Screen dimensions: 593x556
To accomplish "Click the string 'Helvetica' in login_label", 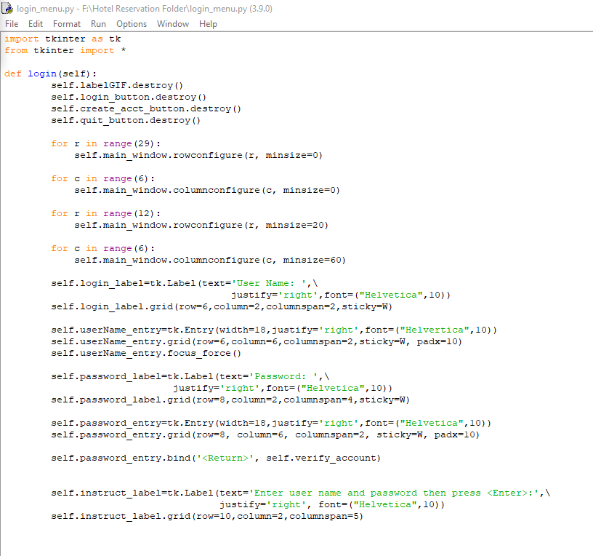I will coord(390,295).
